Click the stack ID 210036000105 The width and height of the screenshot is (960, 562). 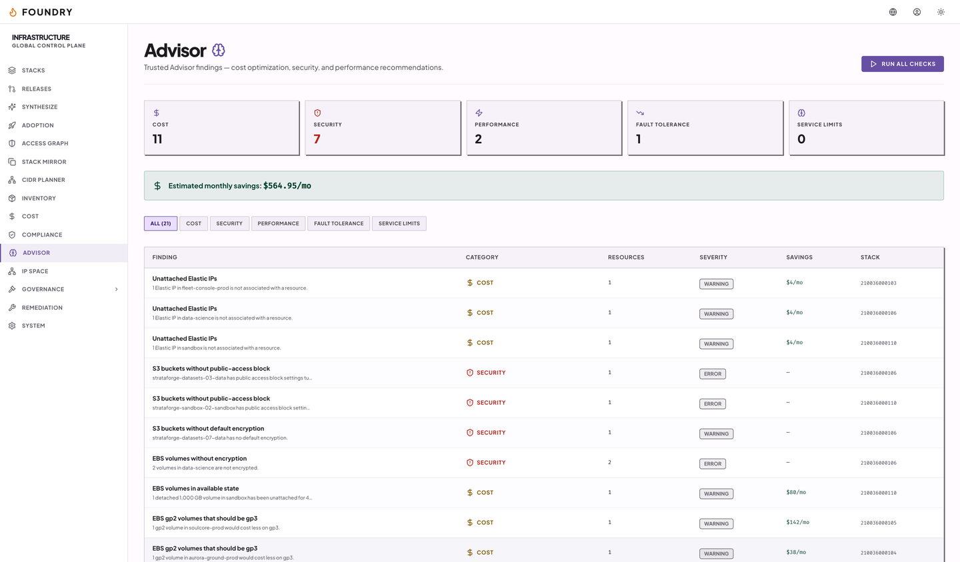(x=879, y=523)
